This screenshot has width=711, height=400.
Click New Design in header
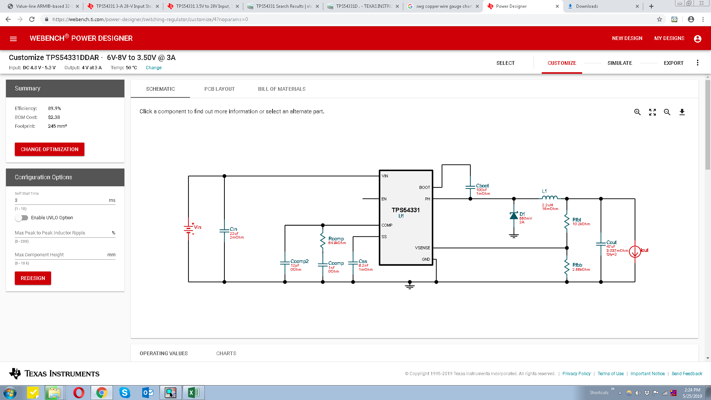click(x=627, y=38)
